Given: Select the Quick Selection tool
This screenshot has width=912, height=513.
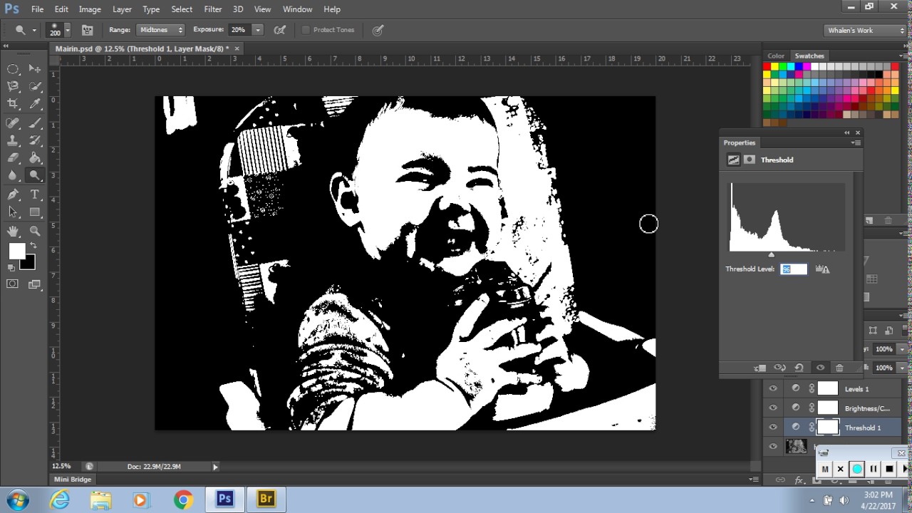Looking at the screenshot, I should (35, 86).
